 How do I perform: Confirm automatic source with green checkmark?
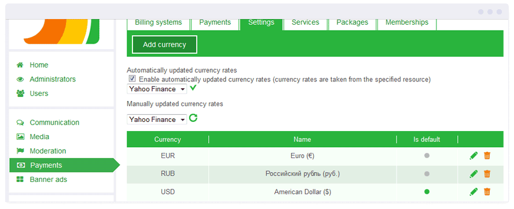point(193,88)
